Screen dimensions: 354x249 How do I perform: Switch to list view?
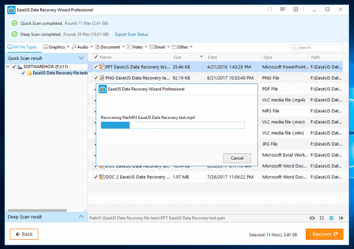coord(331,218)
